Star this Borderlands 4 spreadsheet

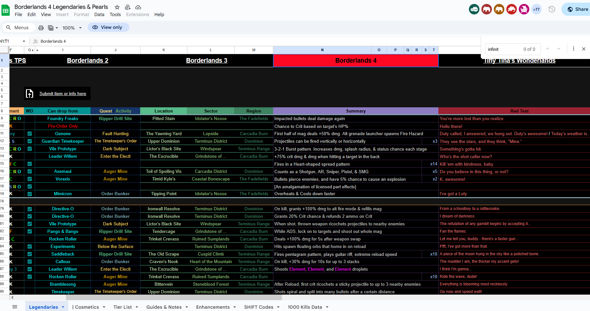click(117, 7)
